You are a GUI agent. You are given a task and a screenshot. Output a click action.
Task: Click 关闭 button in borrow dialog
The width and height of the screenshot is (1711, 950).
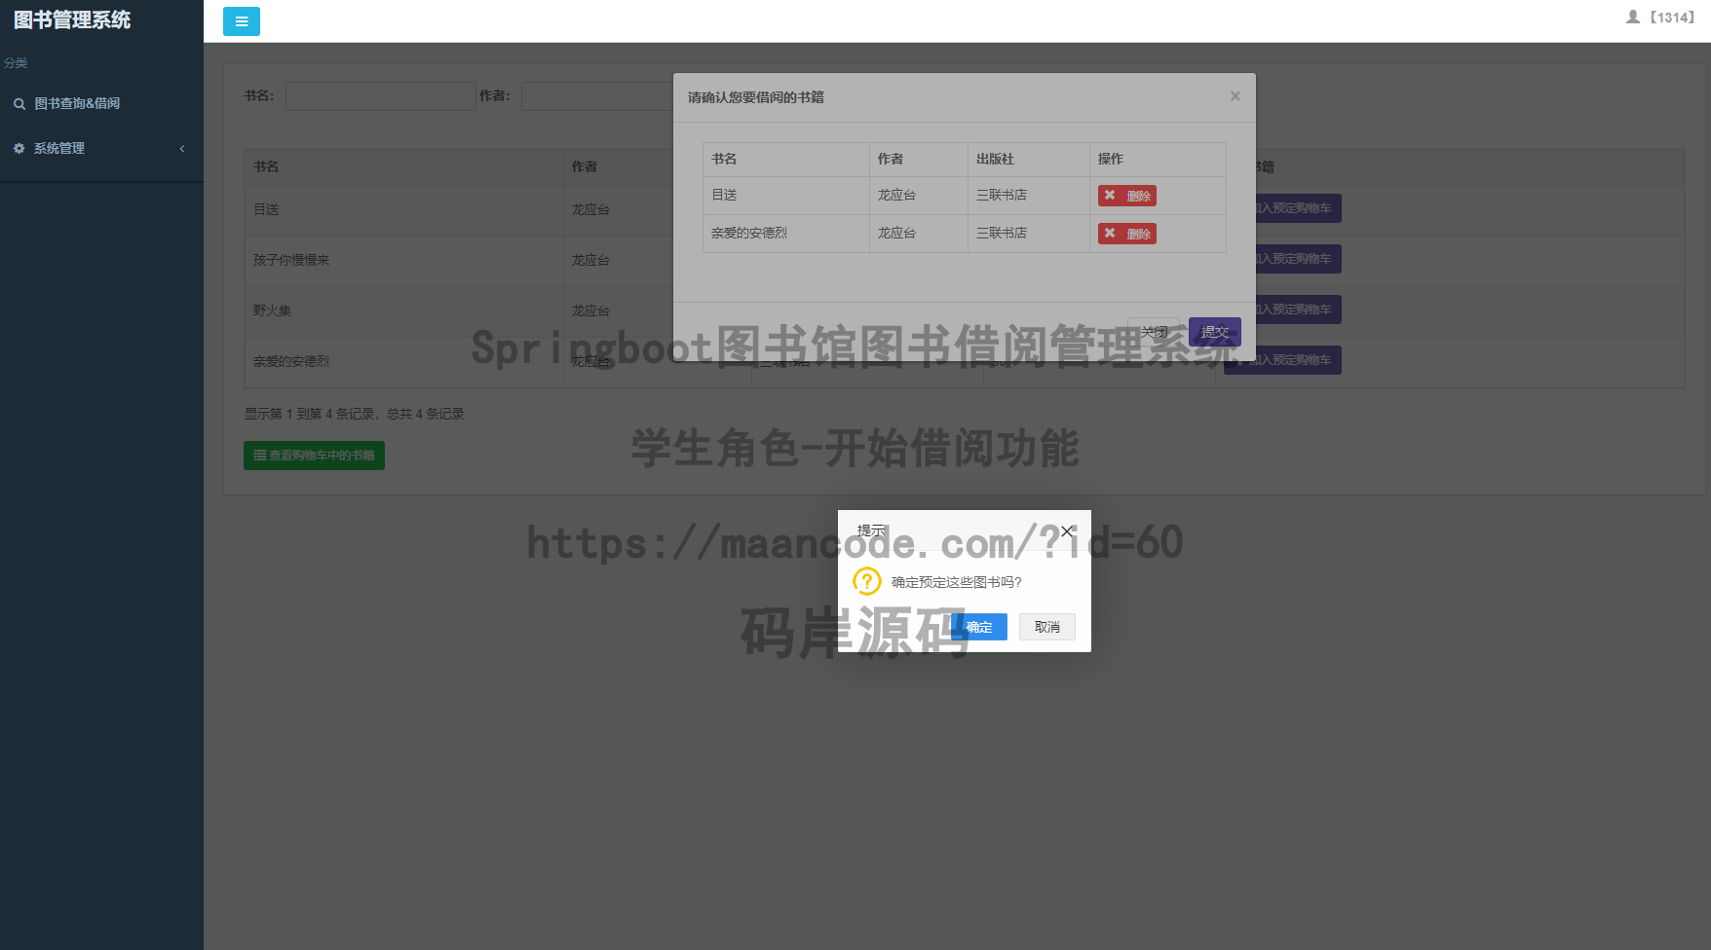(1154, 332)
